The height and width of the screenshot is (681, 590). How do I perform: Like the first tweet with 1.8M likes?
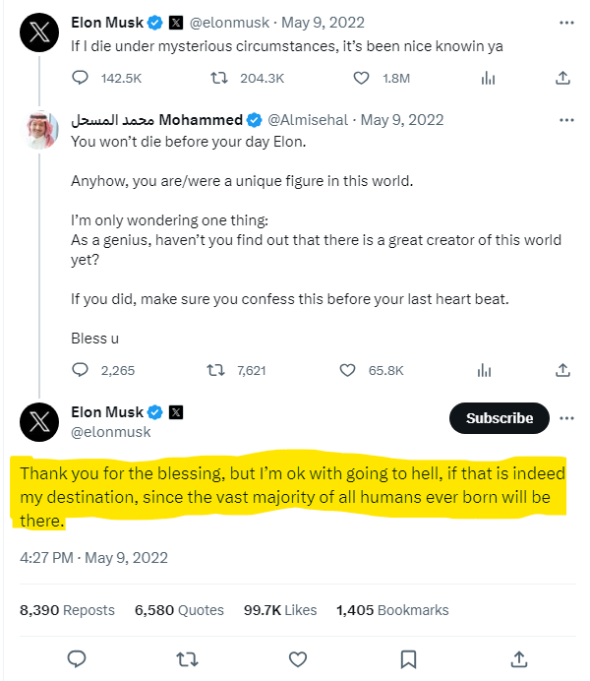coord(361,78)
